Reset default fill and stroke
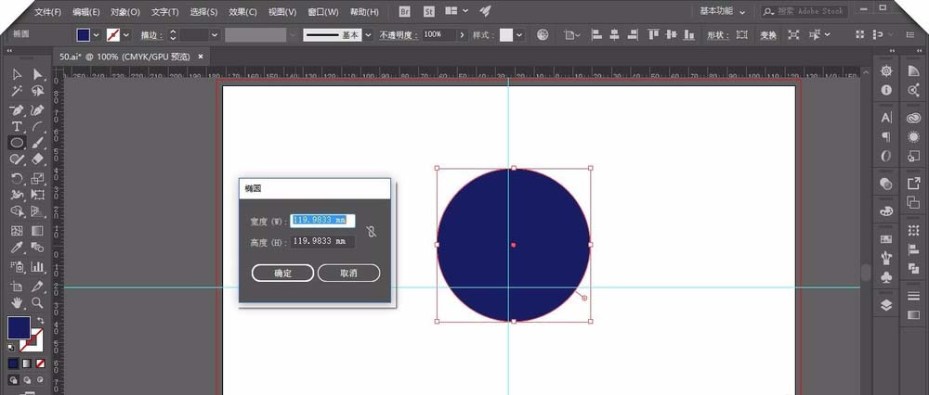Viewport: 929px width, 395px height. [x=11, y=348]
